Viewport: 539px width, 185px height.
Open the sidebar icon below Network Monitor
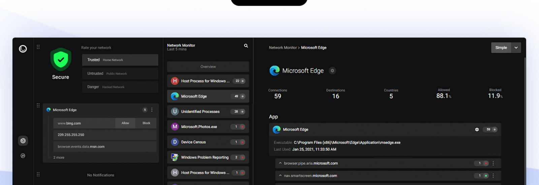[23, 156]
